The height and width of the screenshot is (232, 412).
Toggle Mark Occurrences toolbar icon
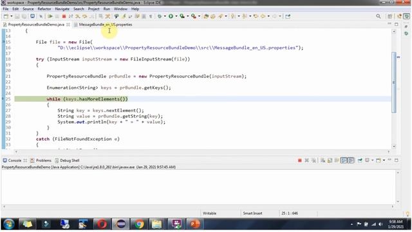pos(124,16)
